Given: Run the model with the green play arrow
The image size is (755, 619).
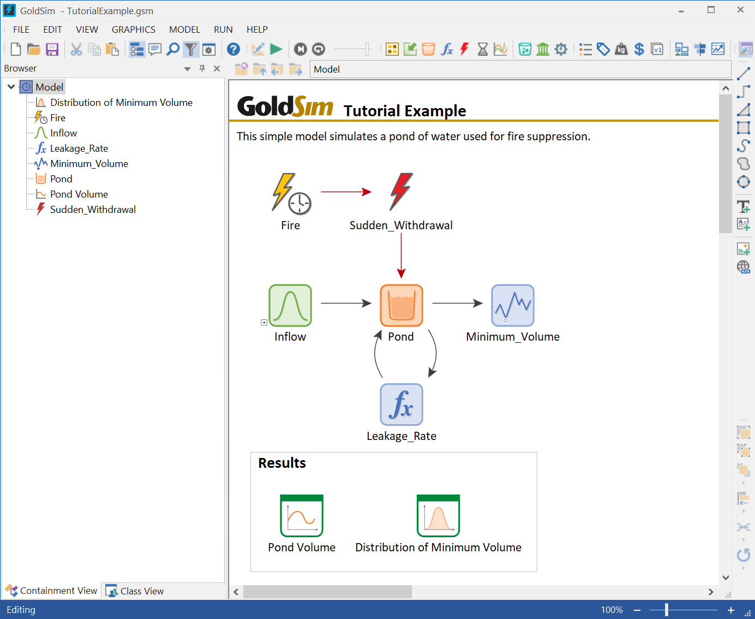Looking at the screenshot, I should pos(276,49).
